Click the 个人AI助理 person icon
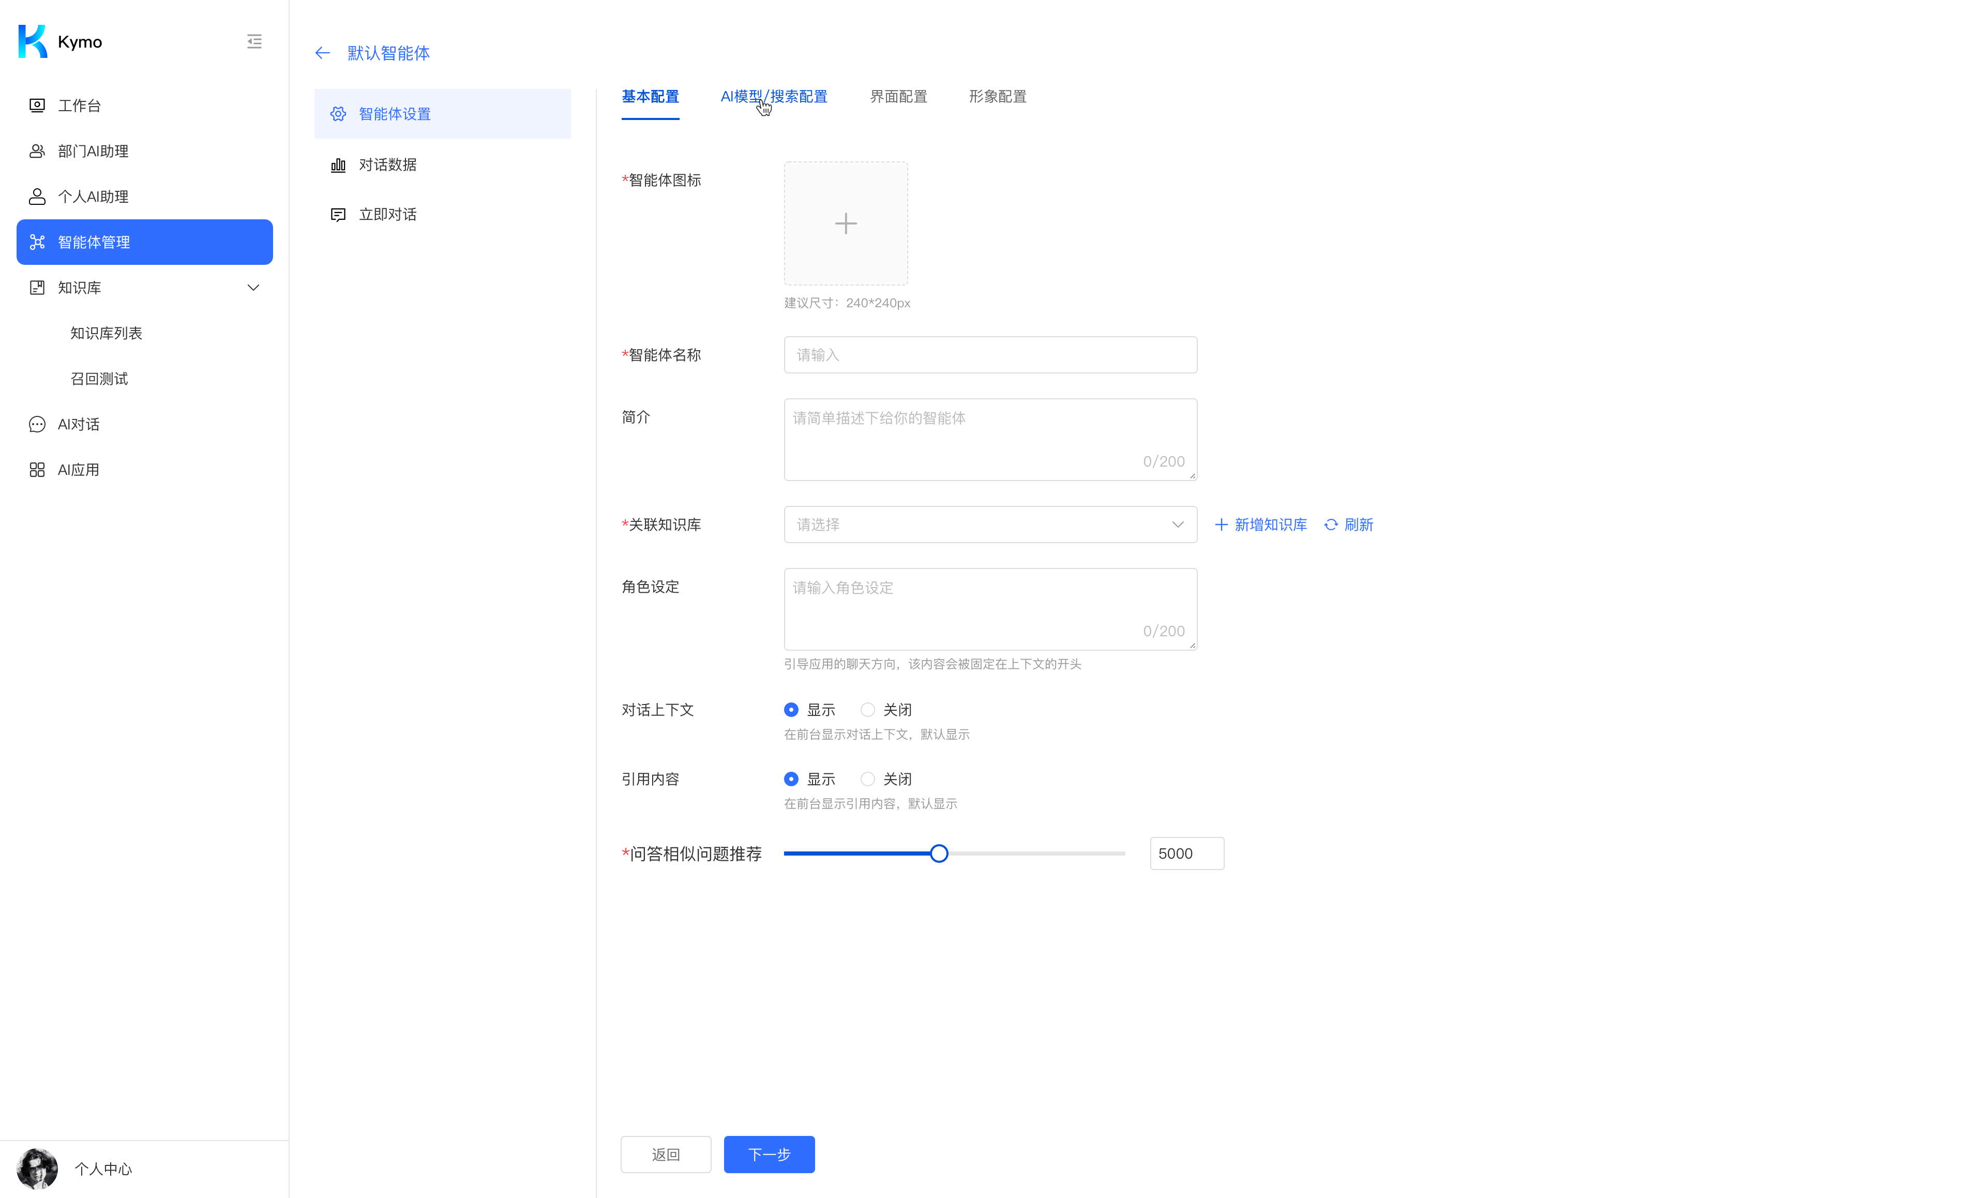This screenshot has width=1986, height=1198. coord(37,197)
